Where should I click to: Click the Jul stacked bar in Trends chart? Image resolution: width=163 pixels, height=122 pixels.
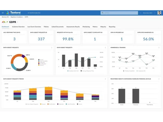(x=17, y=95)
